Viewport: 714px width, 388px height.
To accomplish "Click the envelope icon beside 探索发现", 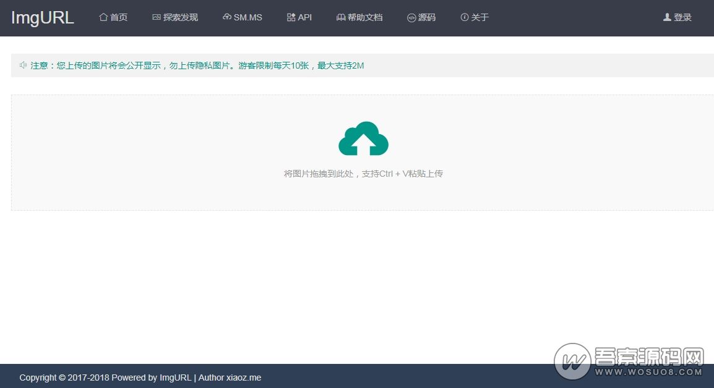I will tap(155, 18).
